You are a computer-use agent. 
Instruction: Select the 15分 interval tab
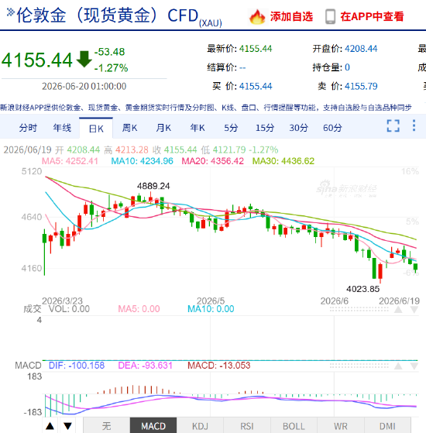click(x=265, y=128)
